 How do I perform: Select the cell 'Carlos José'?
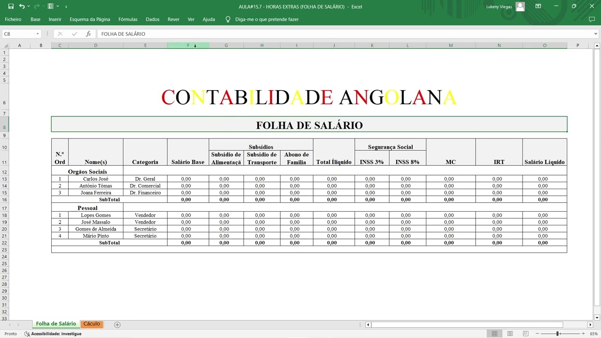pos(96,179)
